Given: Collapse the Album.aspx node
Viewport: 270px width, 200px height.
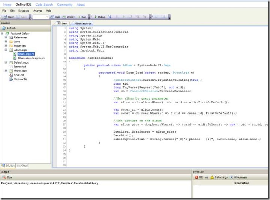Looking at the screenshot, I should 6,50.
